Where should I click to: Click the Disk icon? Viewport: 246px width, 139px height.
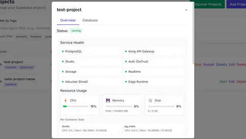click(x=150, y=100)
